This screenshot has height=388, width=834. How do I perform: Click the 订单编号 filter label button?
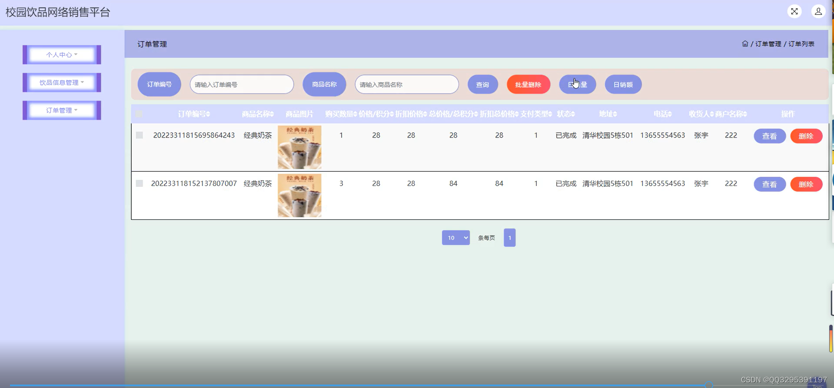point(159,84)
